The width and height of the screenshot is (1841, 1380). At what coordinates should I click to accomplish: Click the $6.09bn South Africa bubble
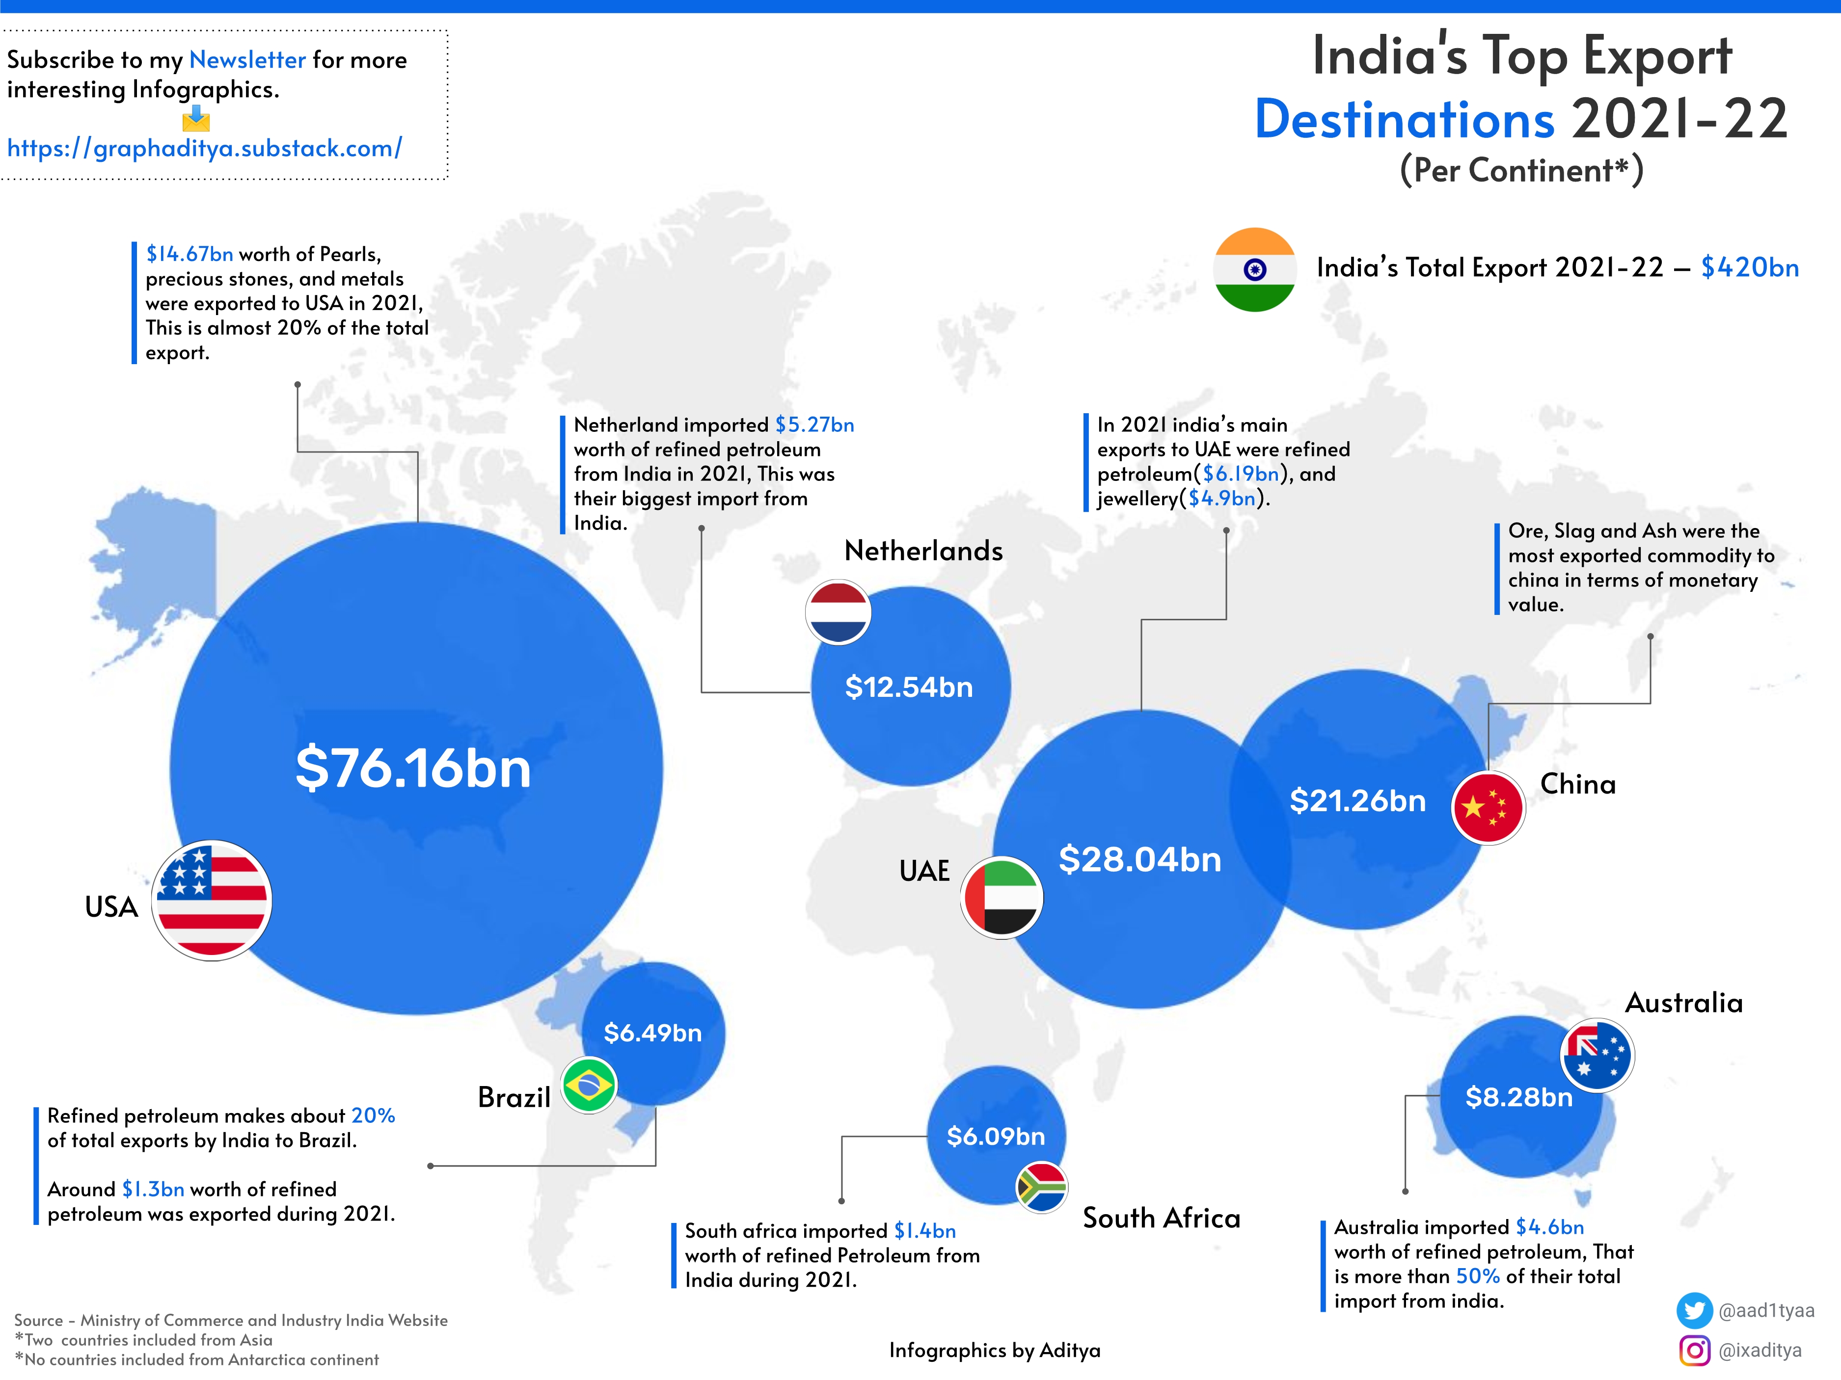click(x=996, y=1136)
